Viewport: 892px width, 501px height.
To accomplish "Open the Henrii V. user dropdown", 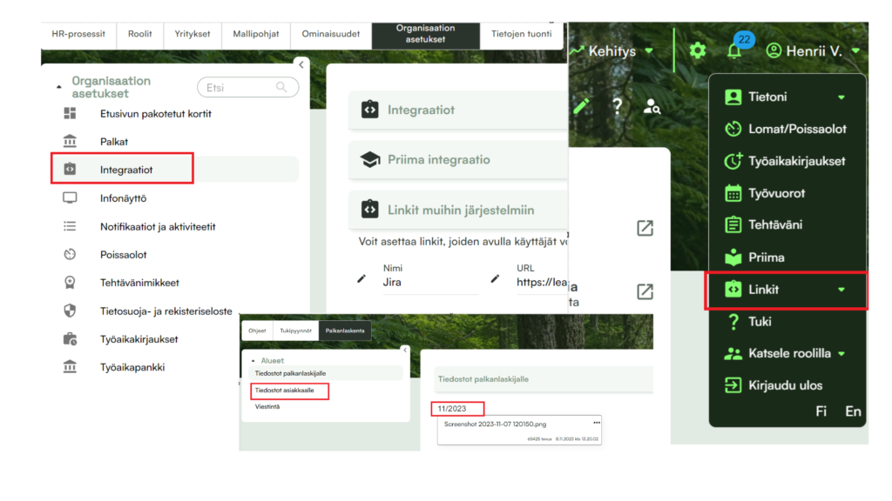I will click(813, 51).
